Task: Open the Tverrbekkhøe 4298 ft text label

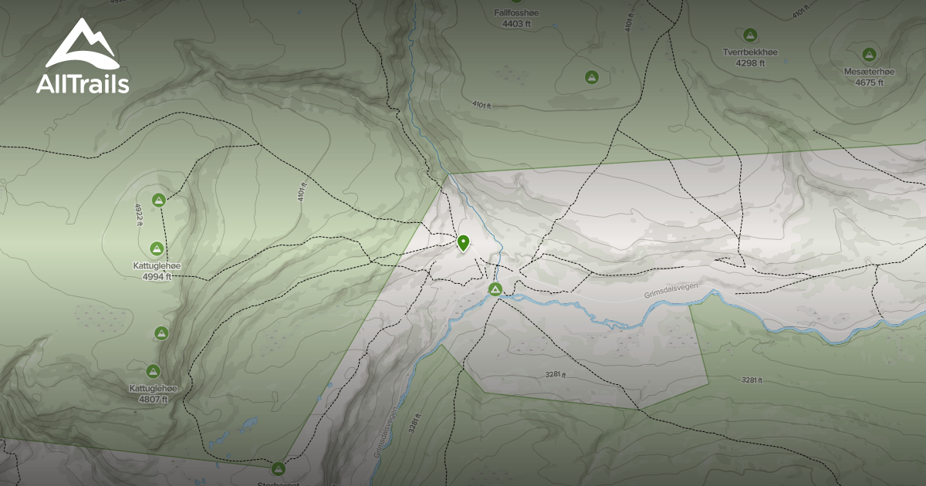Action: click(749, 57)
